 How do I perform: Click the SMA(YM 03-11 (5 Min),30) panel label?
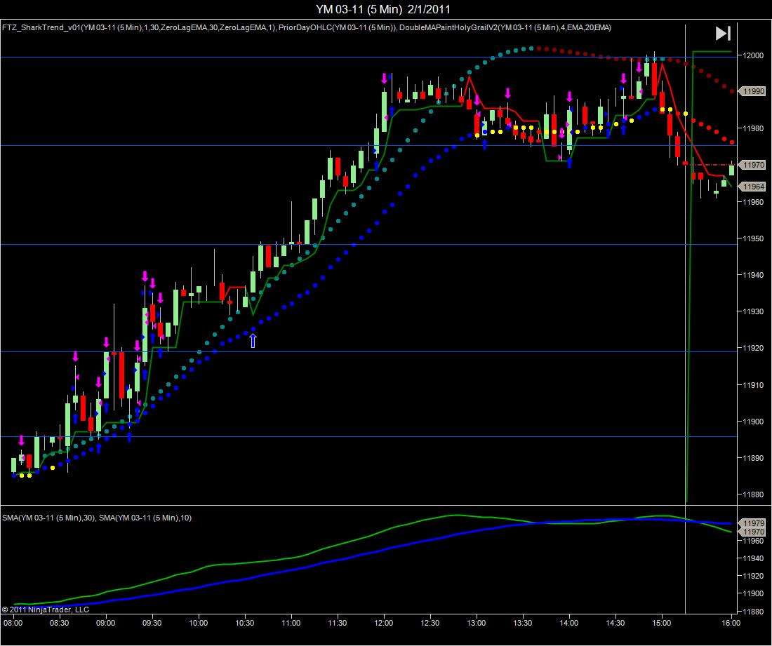(48, 518)
